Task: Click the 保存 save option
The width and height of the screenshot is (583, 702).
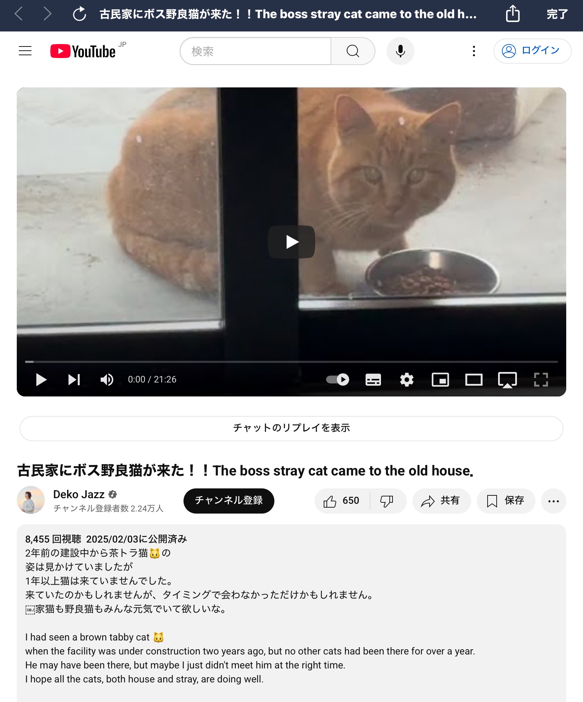Action: (506, 501)
